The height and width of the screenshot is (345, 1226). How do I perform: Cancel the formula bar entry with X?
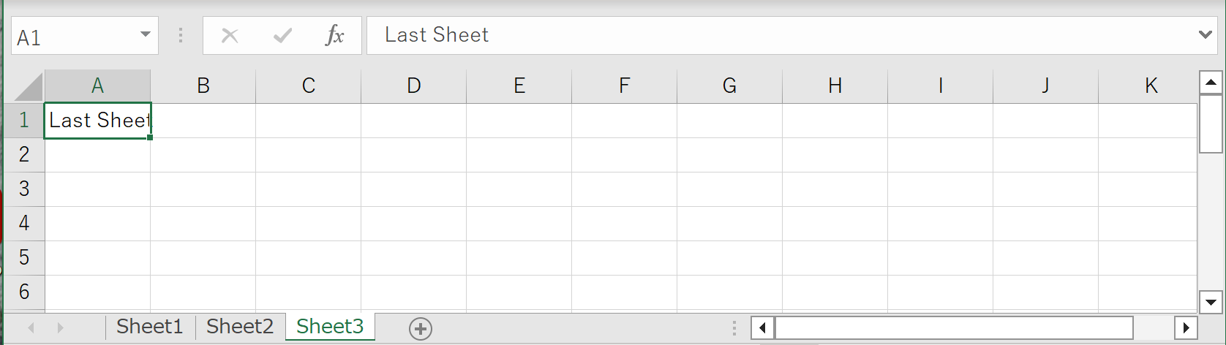pyautogui.click(x=230, y=35)
